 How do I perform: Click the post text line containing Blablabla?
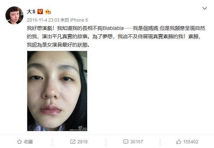(116, 28)
